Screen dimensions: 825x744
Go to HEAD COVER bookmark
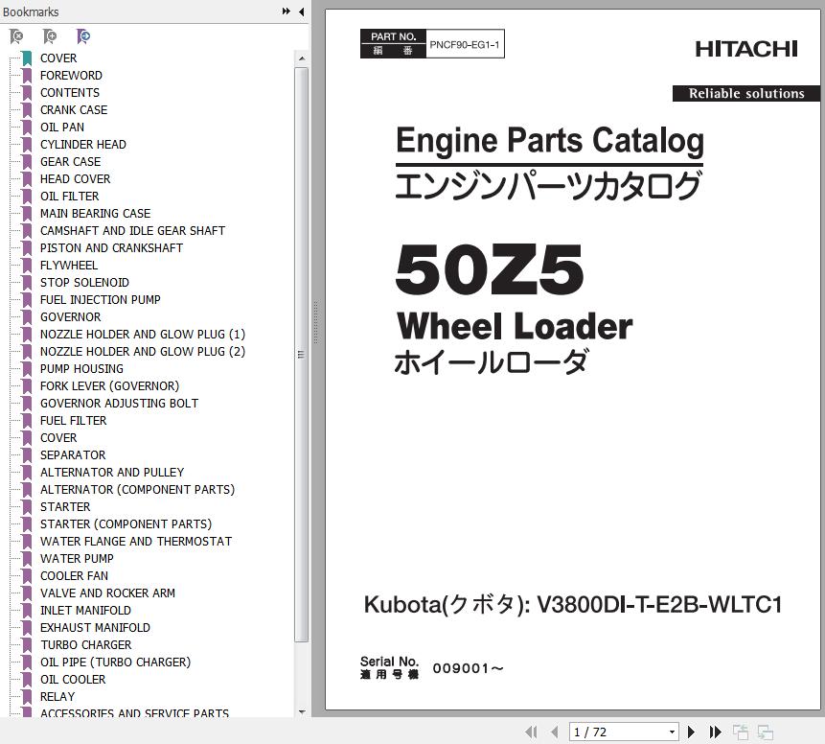point(76,179)
